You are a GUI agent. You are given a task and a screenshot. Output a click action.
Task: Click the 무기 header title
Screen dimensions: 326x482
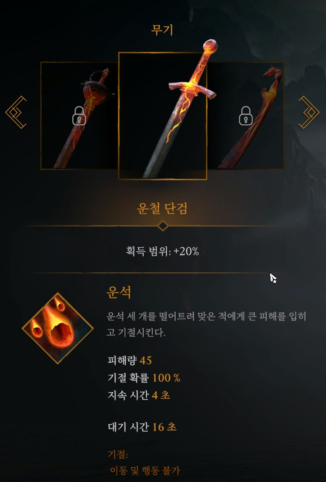[162, 30]
